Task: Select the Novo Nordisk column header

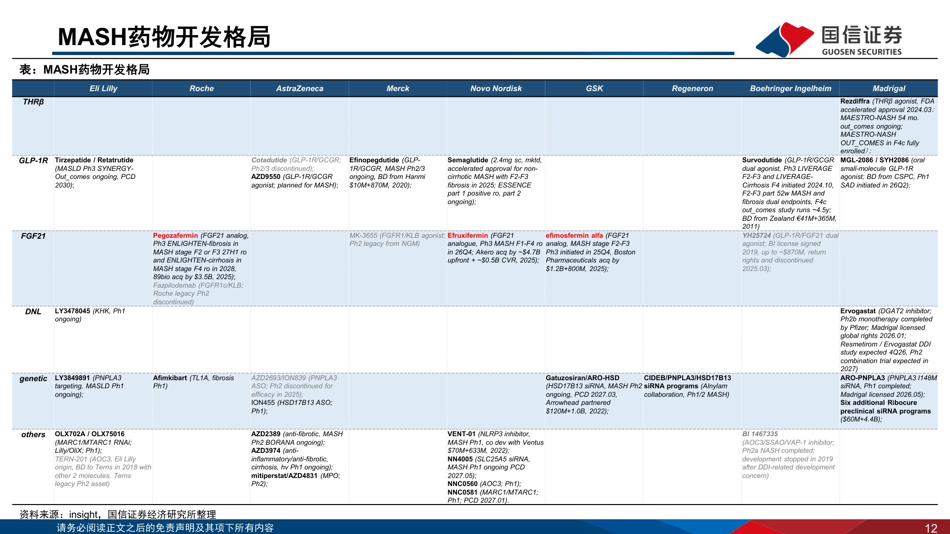Action: [x=496, y=88]
